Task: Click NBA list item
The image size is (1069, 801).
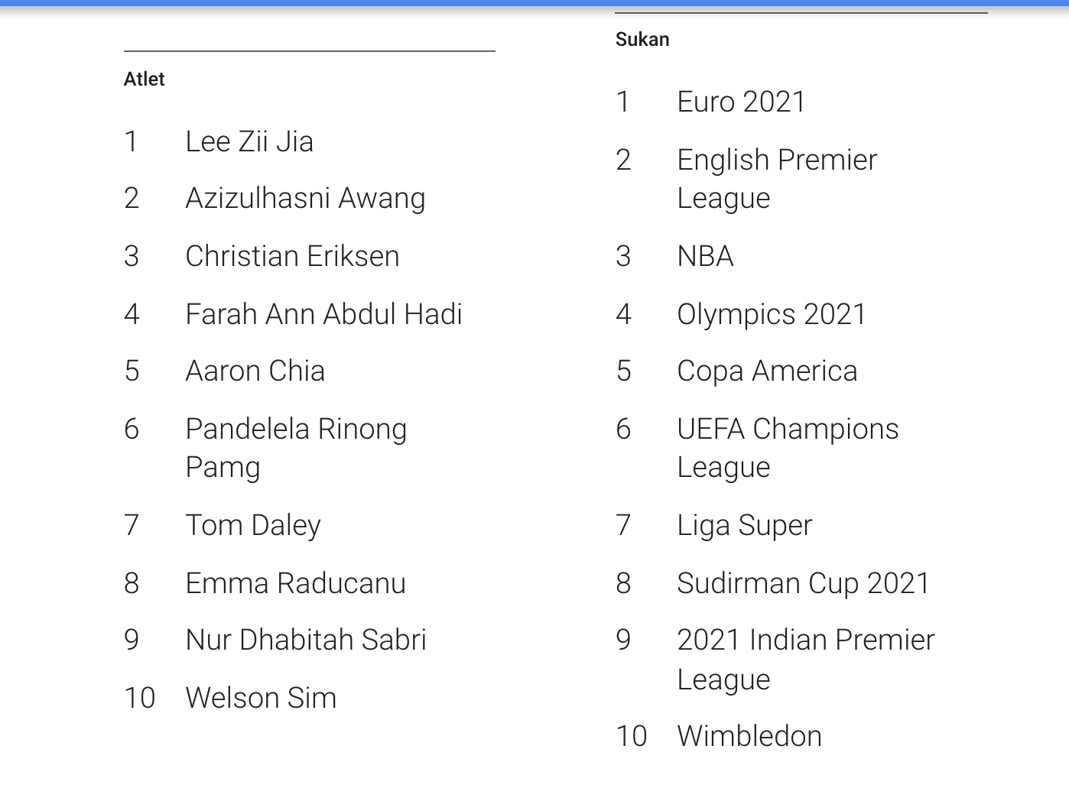Action: 705,257
